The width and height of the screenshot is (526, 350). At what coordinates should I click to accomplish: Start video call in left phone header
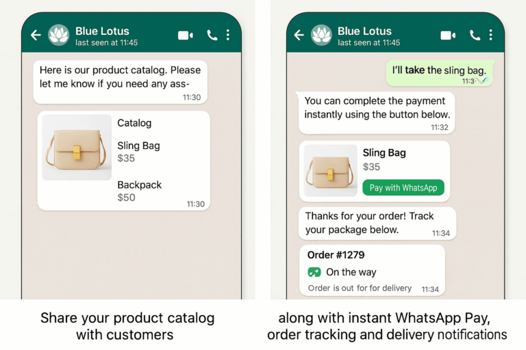tap(185, 35)
